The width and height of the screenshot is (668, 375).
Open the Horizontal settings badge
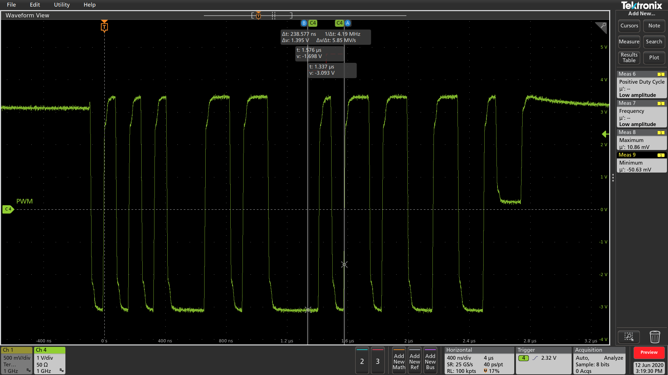[479, 361]
